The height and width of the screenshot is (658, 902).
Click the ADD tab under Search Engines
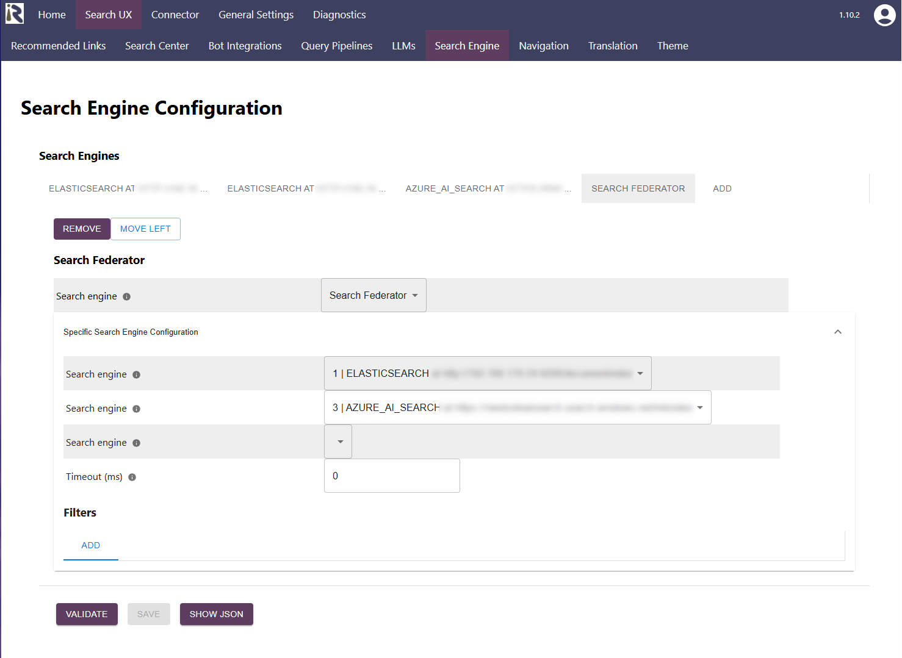(x=722, y=189)
